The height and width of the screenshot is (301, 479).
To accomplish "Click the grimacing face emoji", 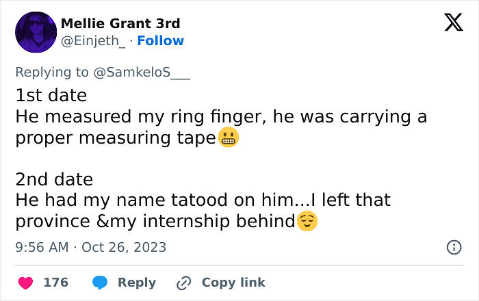I will point(229,137).
